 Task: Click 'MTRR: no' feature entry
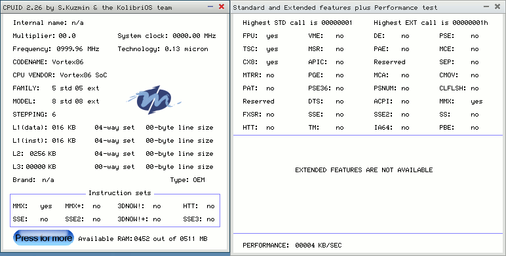tap(258, 75)
